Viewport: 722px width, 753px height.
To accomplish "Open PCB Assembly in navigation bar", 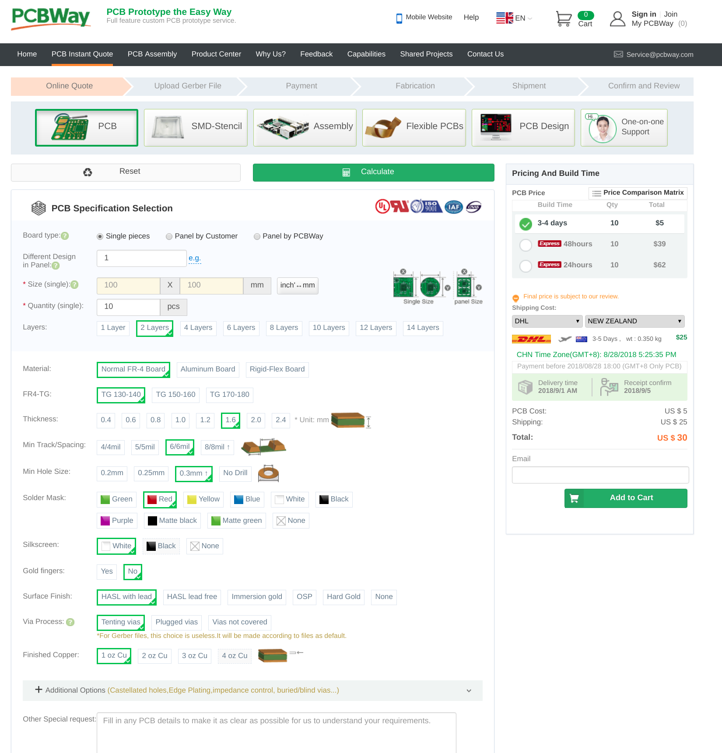I will pos(152,54).
